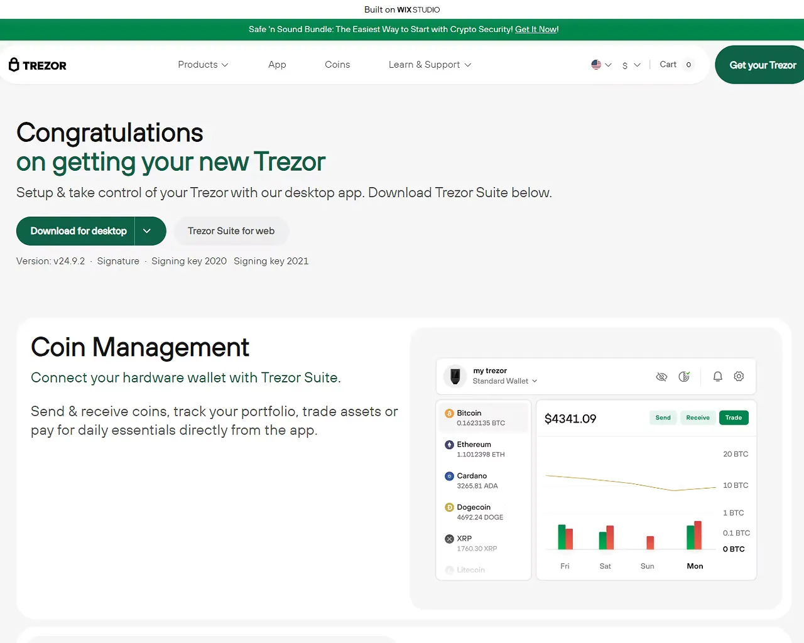This screenshot has width=804, height=643.
Task: Click the Sat bars in chart
Action: tap(606, 538)
